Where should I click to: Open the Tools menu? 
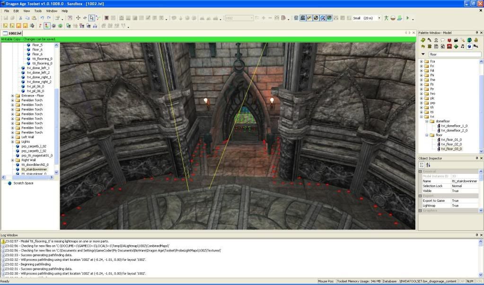coord(38,10)
